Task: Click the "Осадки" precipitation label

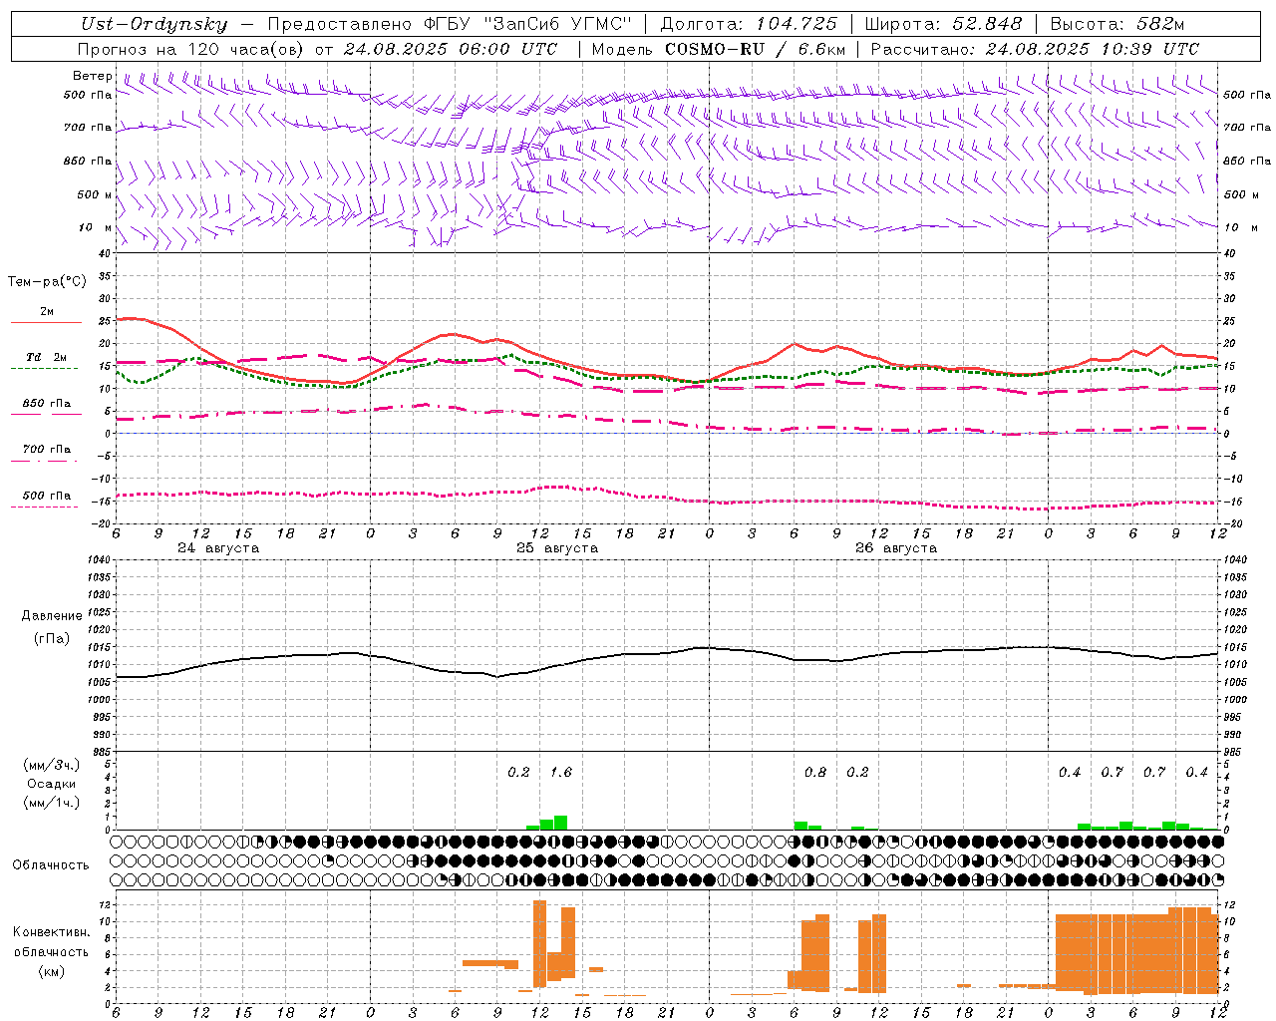Action: click(x=52, y=784)
